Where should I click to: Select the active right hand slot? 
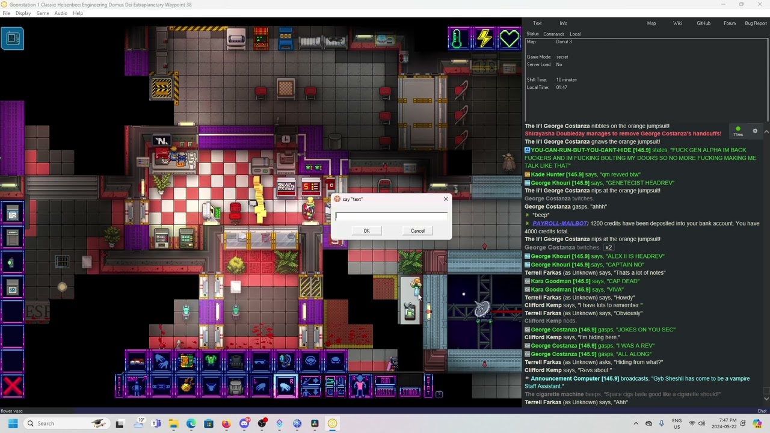(x=285, y=386)
